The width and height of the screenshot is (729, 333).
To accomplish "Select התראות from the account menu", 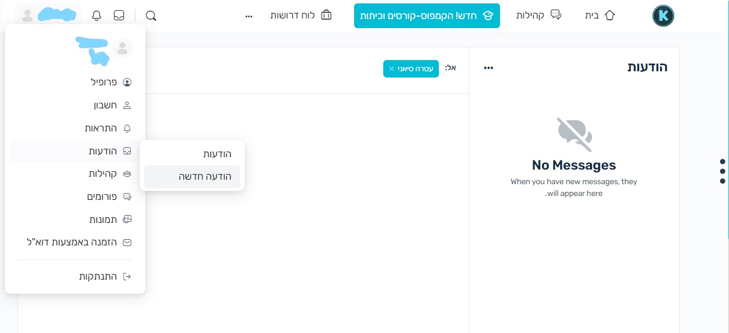I will (101, 128).
